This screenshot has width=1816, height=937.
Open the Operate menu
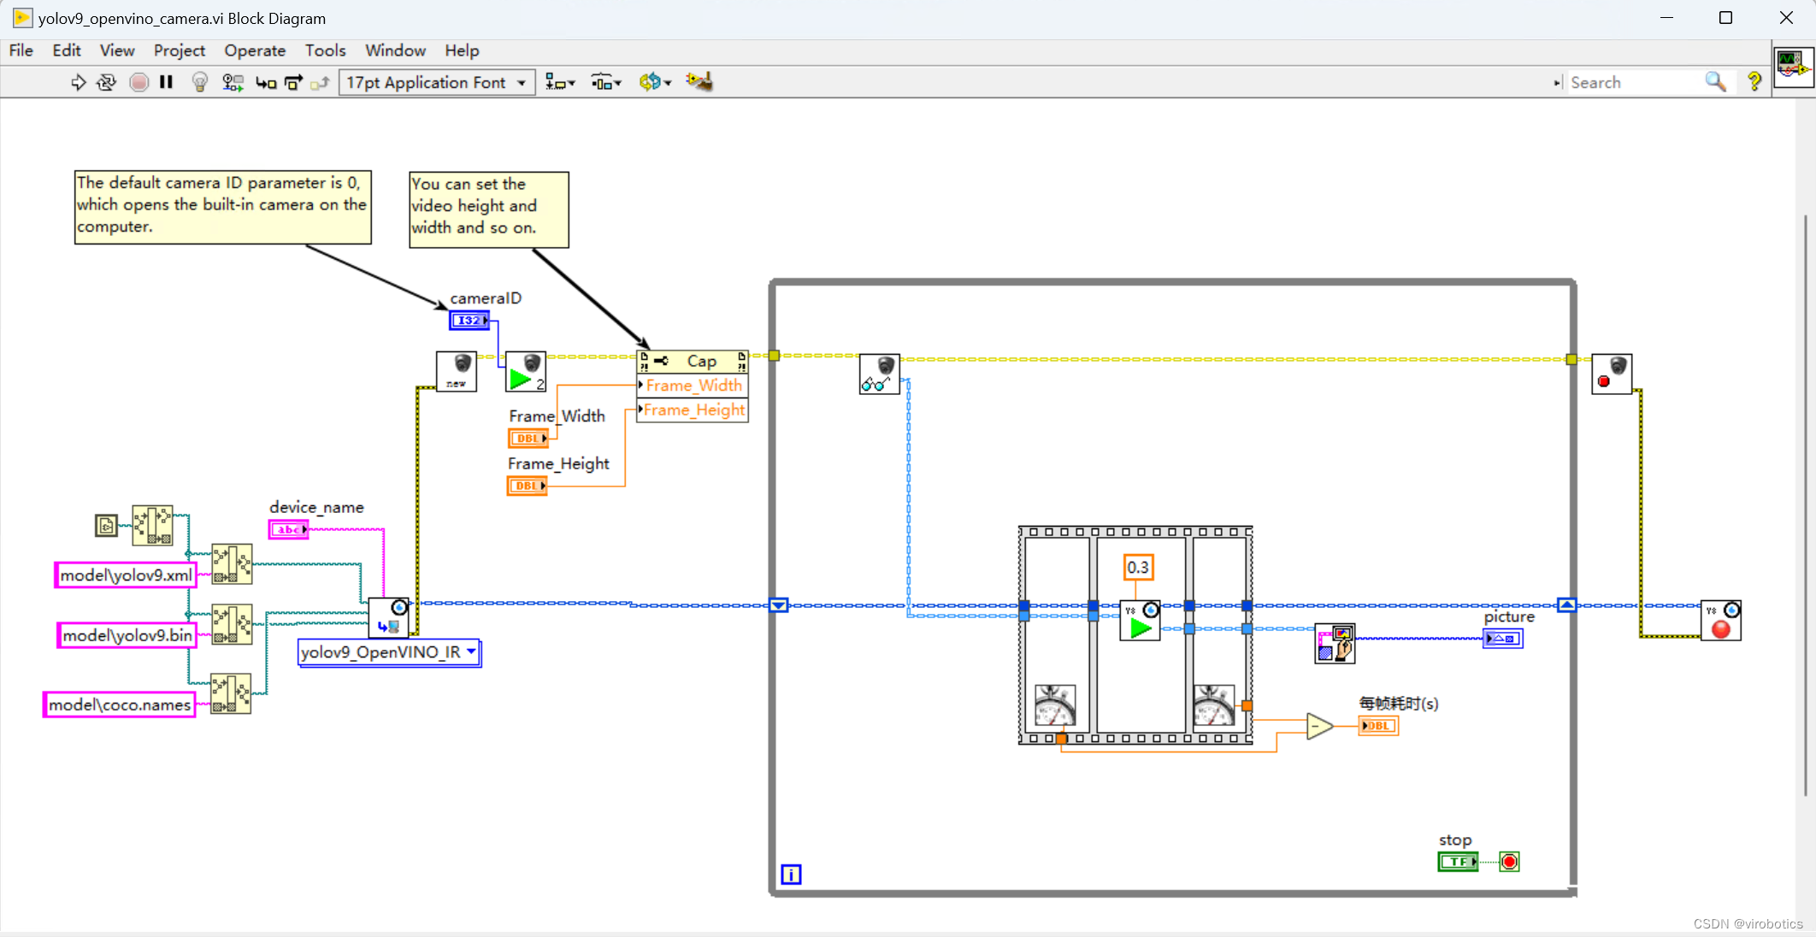click(255, 50)
